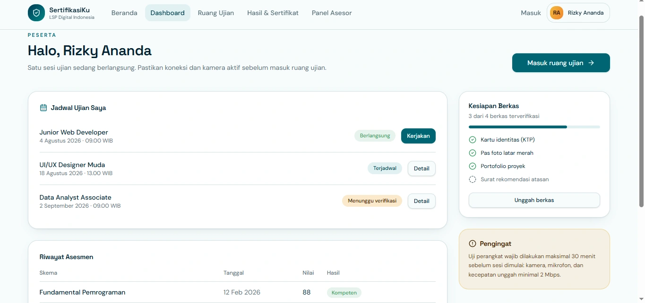Click the calendar icon beside Jadwal Ujian Saya
645x303 pixels.
point(43,108)
